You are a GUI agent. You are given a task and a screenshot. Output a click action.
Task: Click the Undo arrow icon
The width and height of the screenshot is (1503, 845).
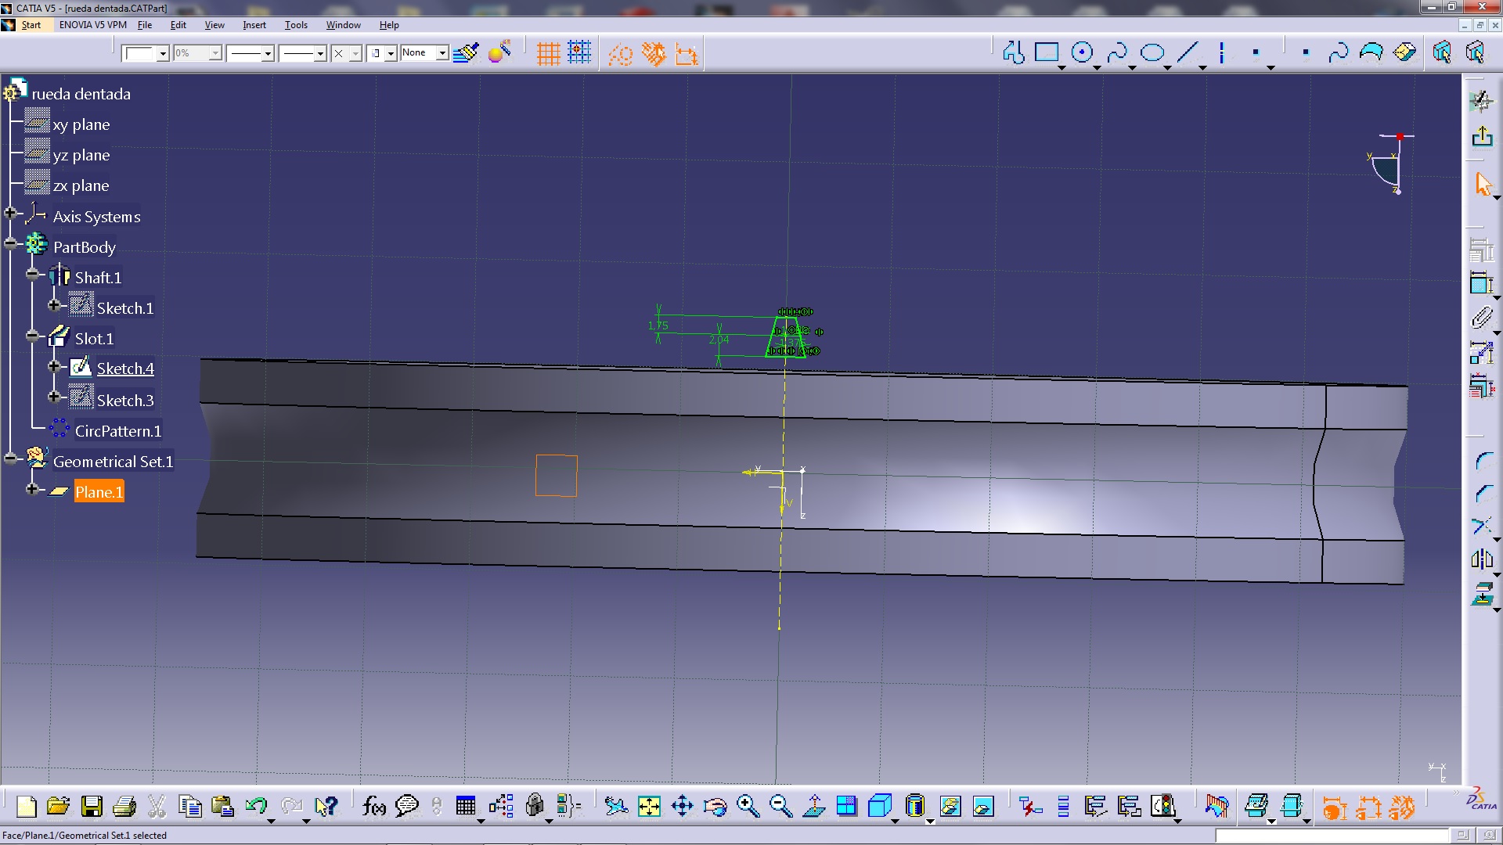pyautogui.click(x=256, y=806)
